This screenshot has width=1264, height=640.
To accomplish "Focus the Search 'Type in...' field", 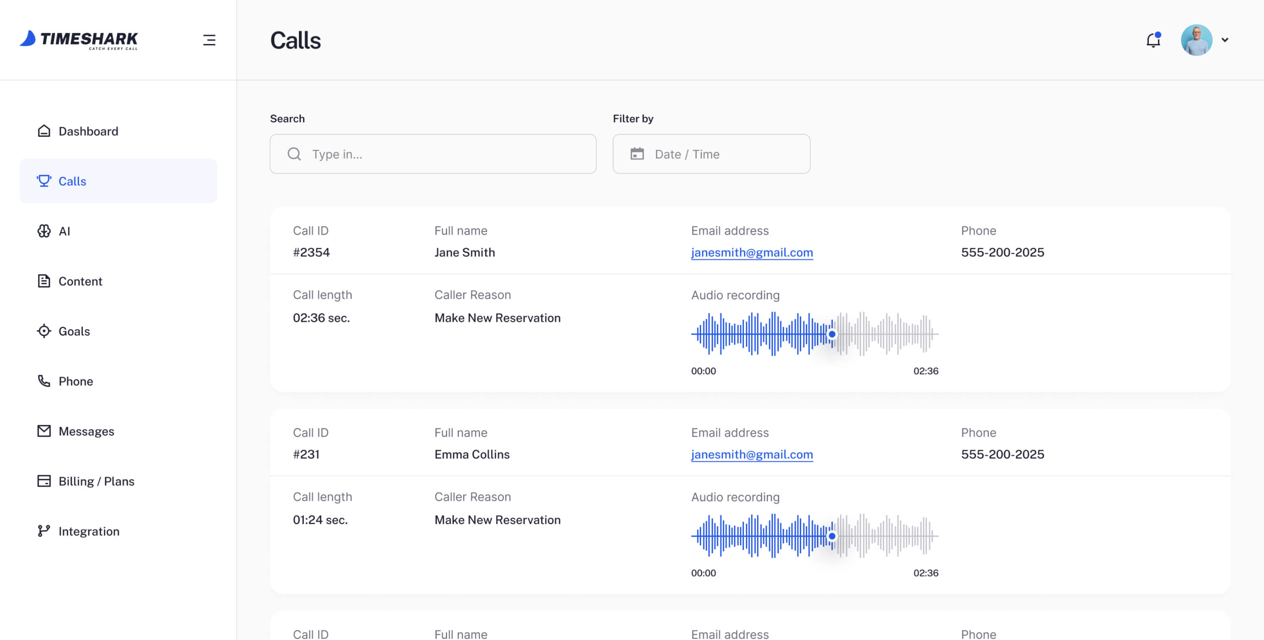I will (x=442, y=154).
